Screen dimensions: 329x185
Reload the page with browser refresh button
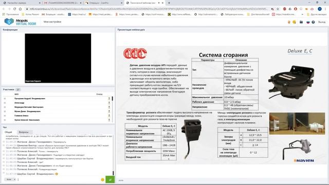[15, 9]
